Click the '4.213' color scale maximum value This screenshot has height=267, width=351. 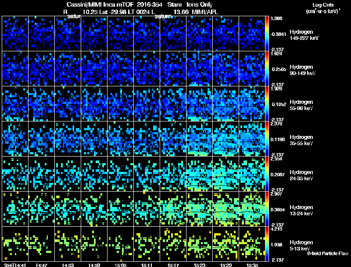276,229
